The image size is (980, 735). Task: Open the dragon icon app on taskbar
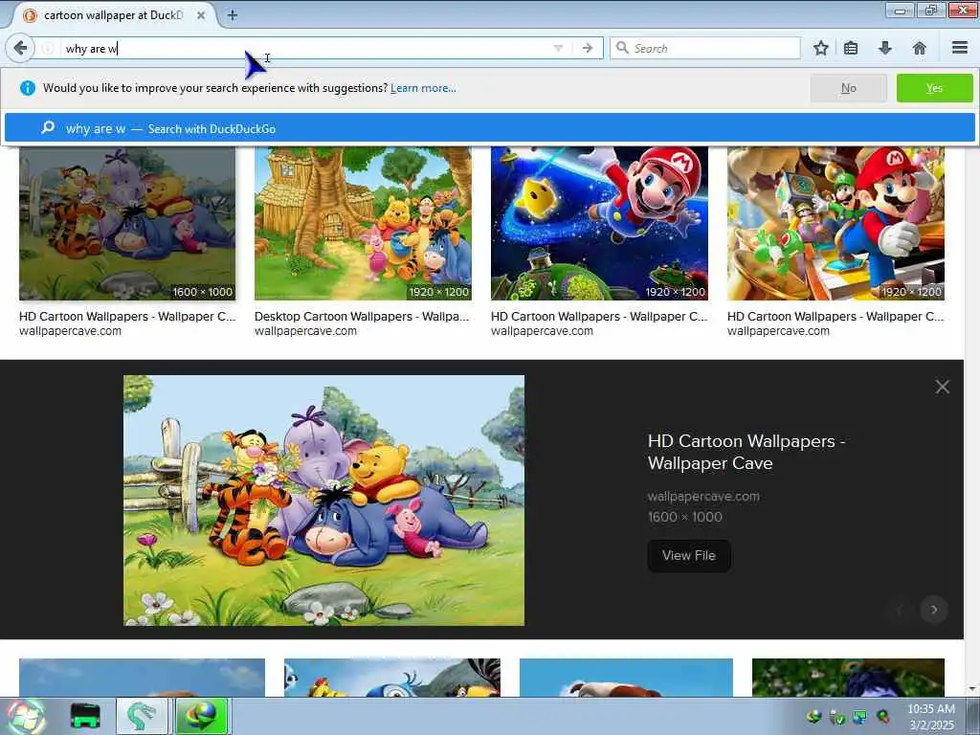click(x=142, y=716)
